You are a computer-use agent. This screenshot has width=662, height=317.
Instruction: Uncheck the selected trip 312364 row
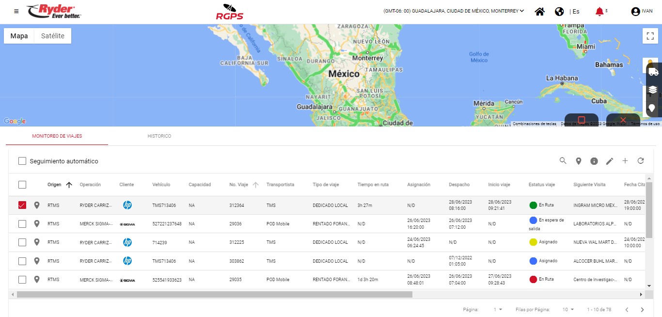pos(22,206)
